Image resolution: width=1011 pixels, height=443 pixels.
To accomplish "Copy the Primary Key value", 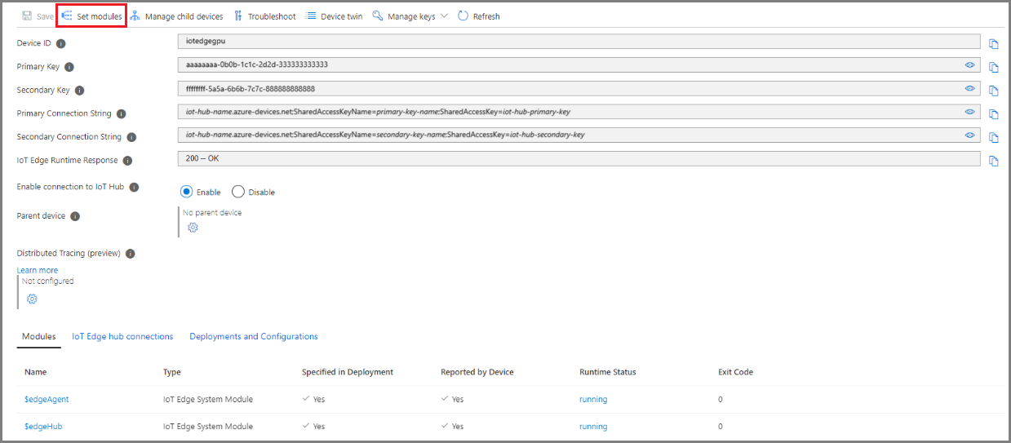I will pos(994,67).
